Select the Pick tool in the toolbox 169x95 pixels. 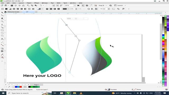coord(2,13)
